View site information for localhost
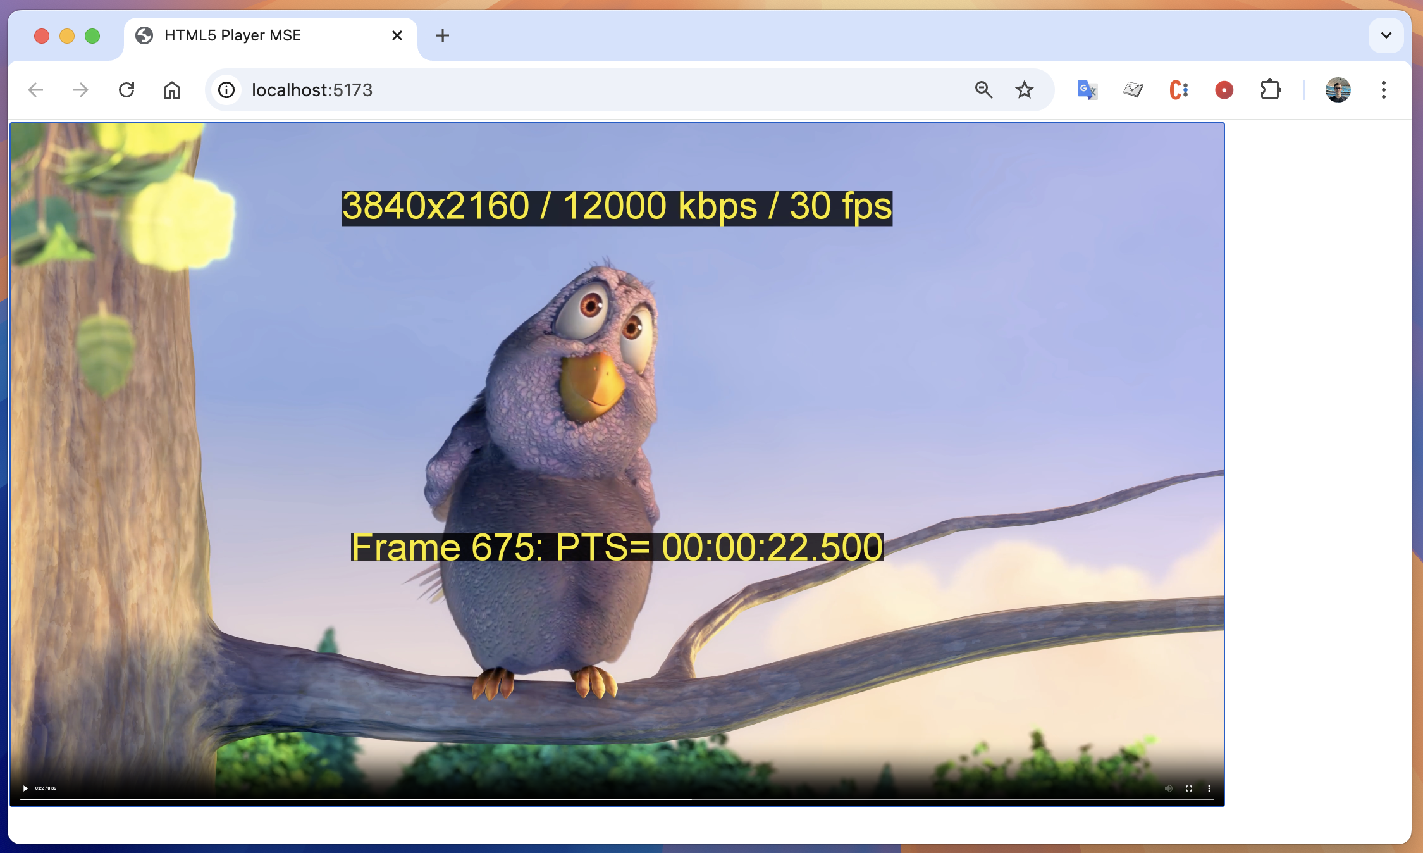The width and height of the screenshot is (1423, 853). coord(226,90)
